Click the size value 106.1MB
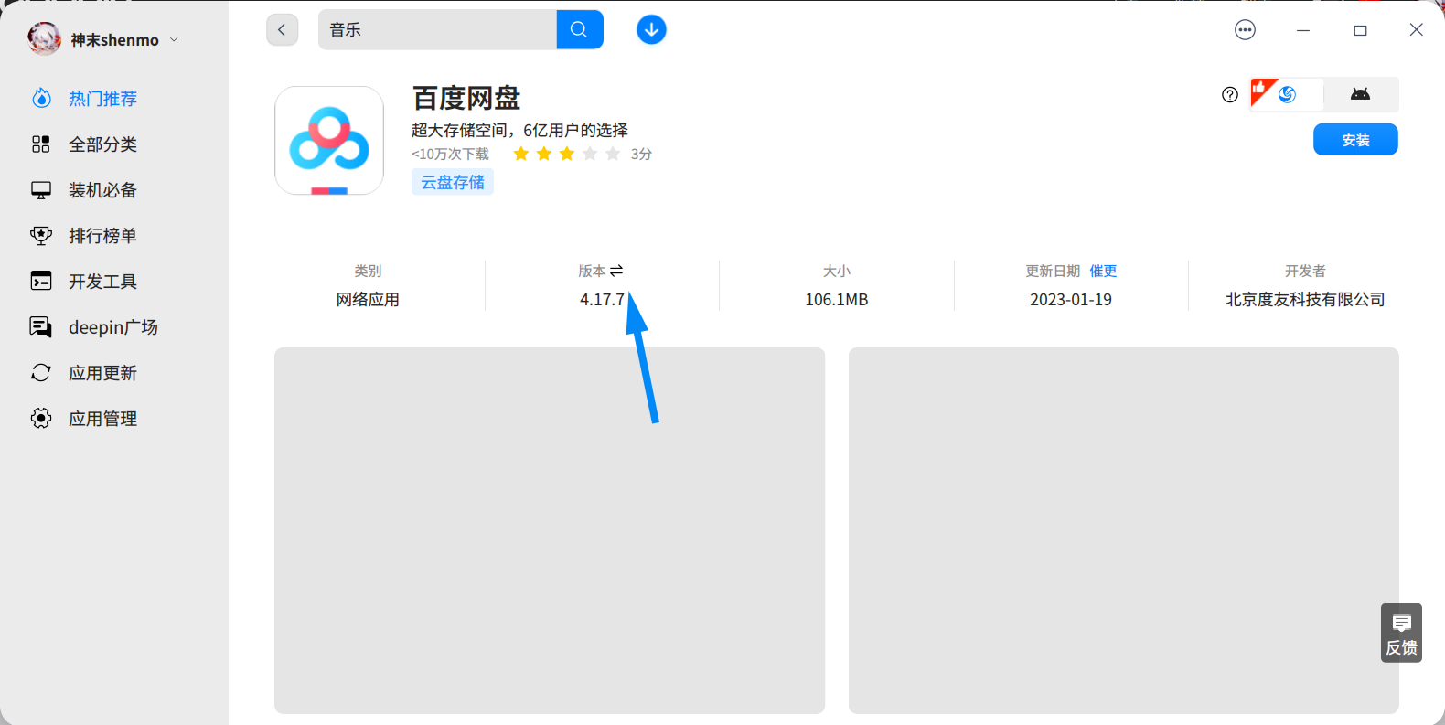The image size is (1445, 725). pos(837,300)
